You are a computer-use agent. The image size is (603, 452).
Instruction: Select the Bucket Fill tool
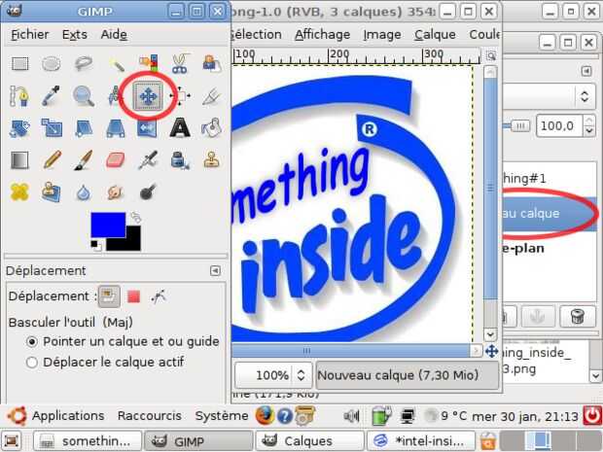(x=211, y=127)
